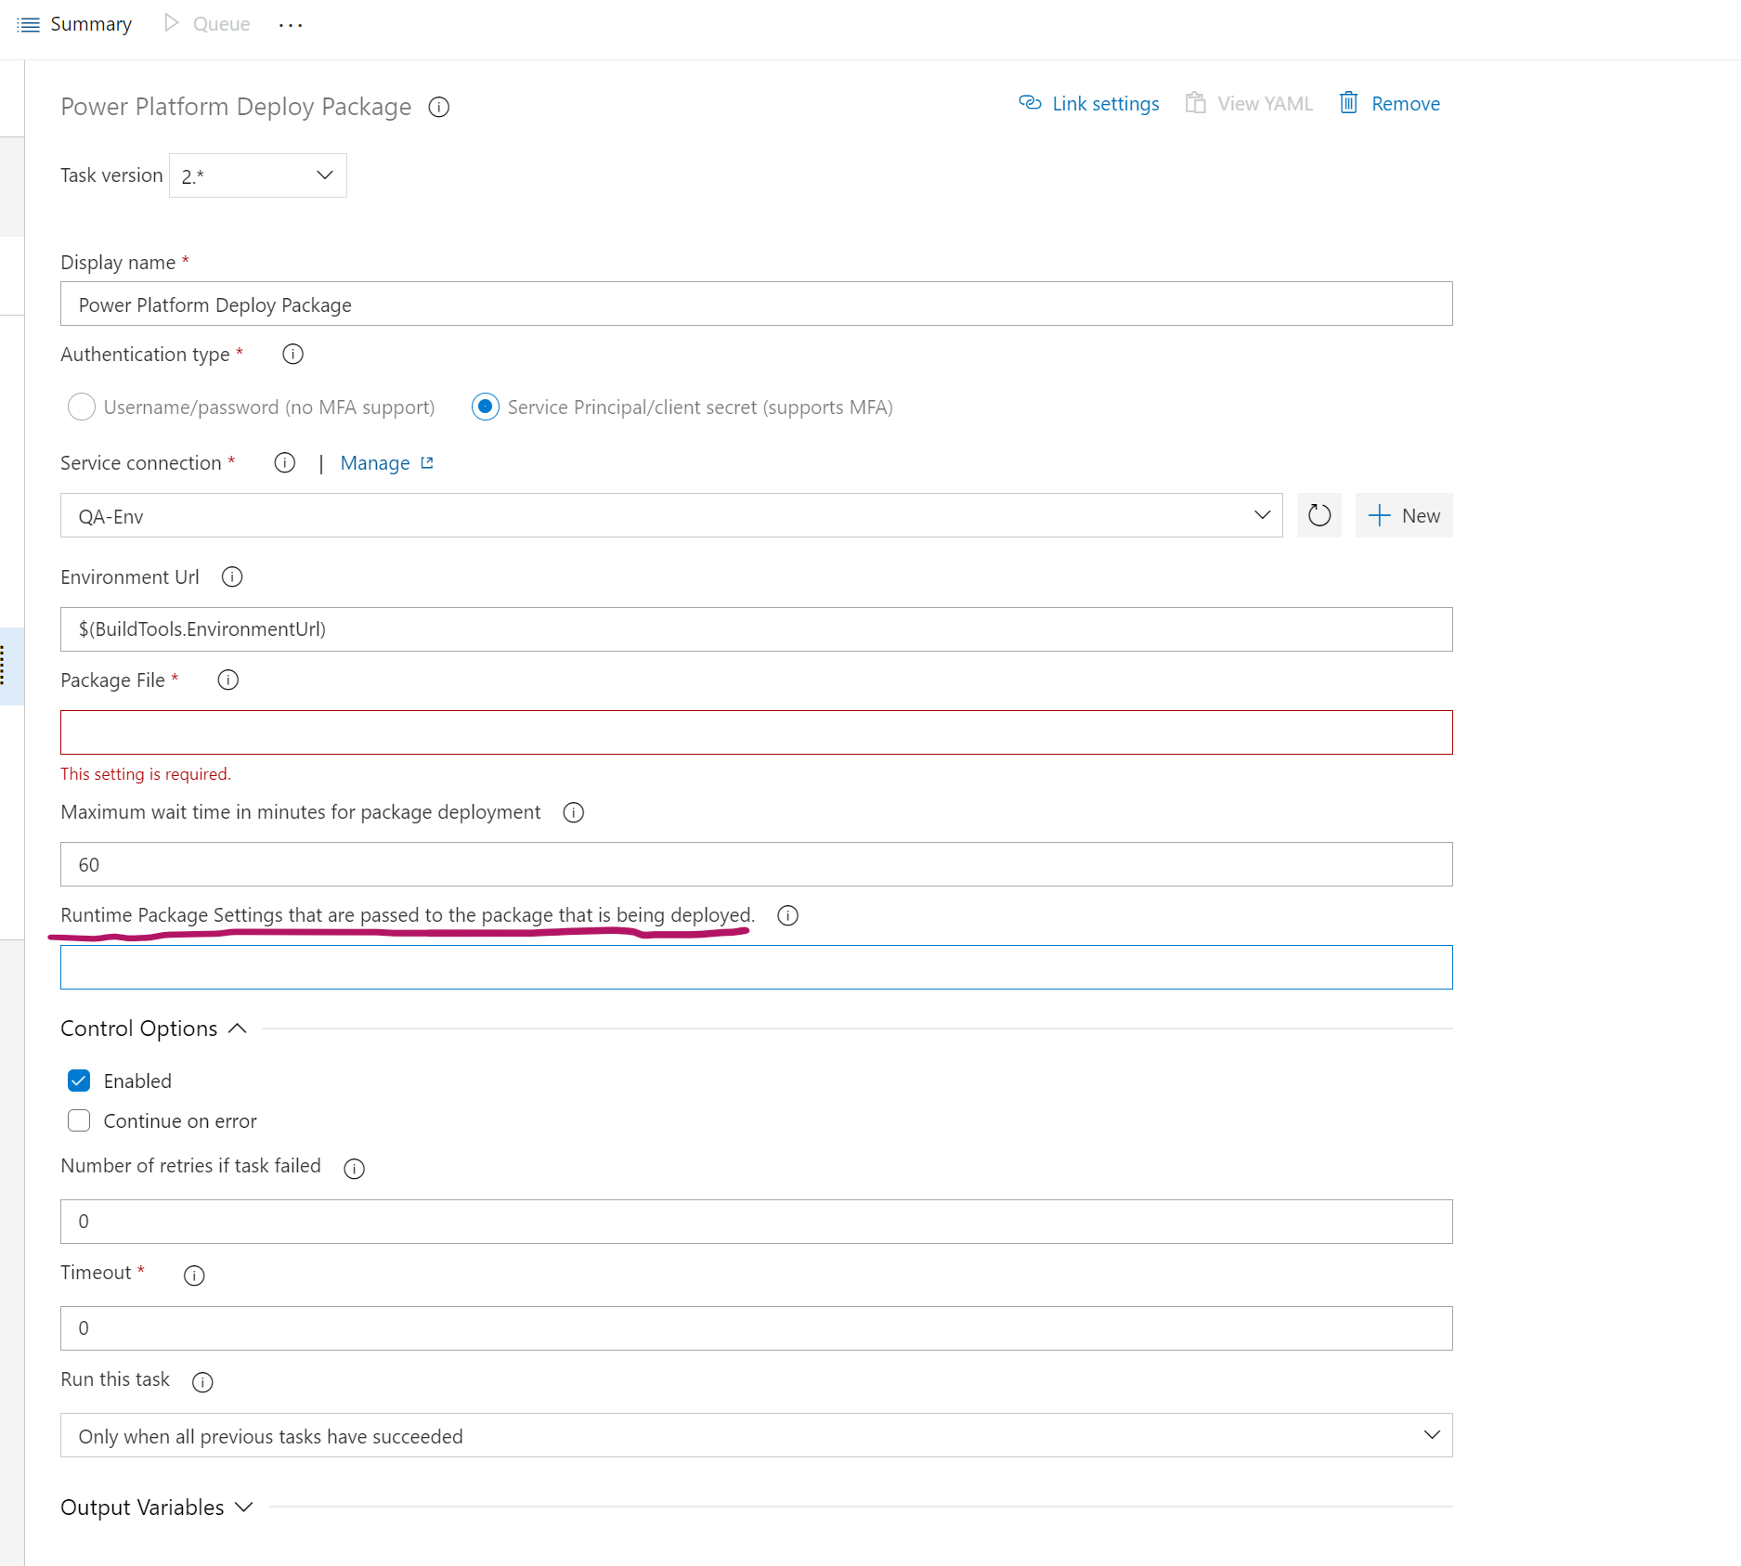This screenshot has width=1741, height=1566.
Task: Show info about Authentication type
Action: pyautogui.click(x=292, y=354)
